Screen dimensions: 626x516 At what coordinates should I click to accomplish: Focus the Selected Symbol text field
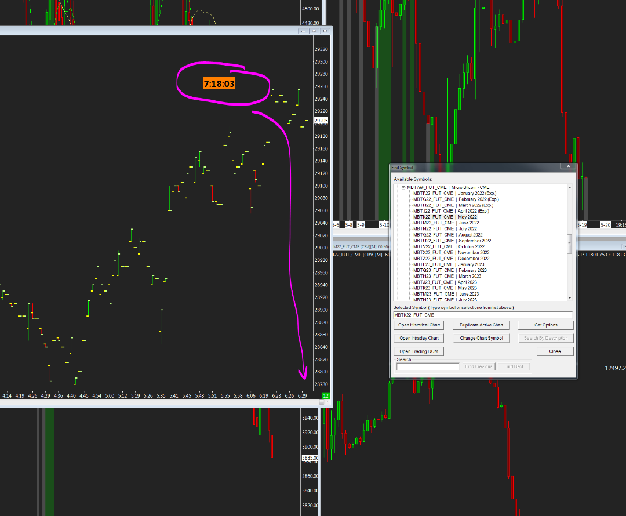pos(483,315)
